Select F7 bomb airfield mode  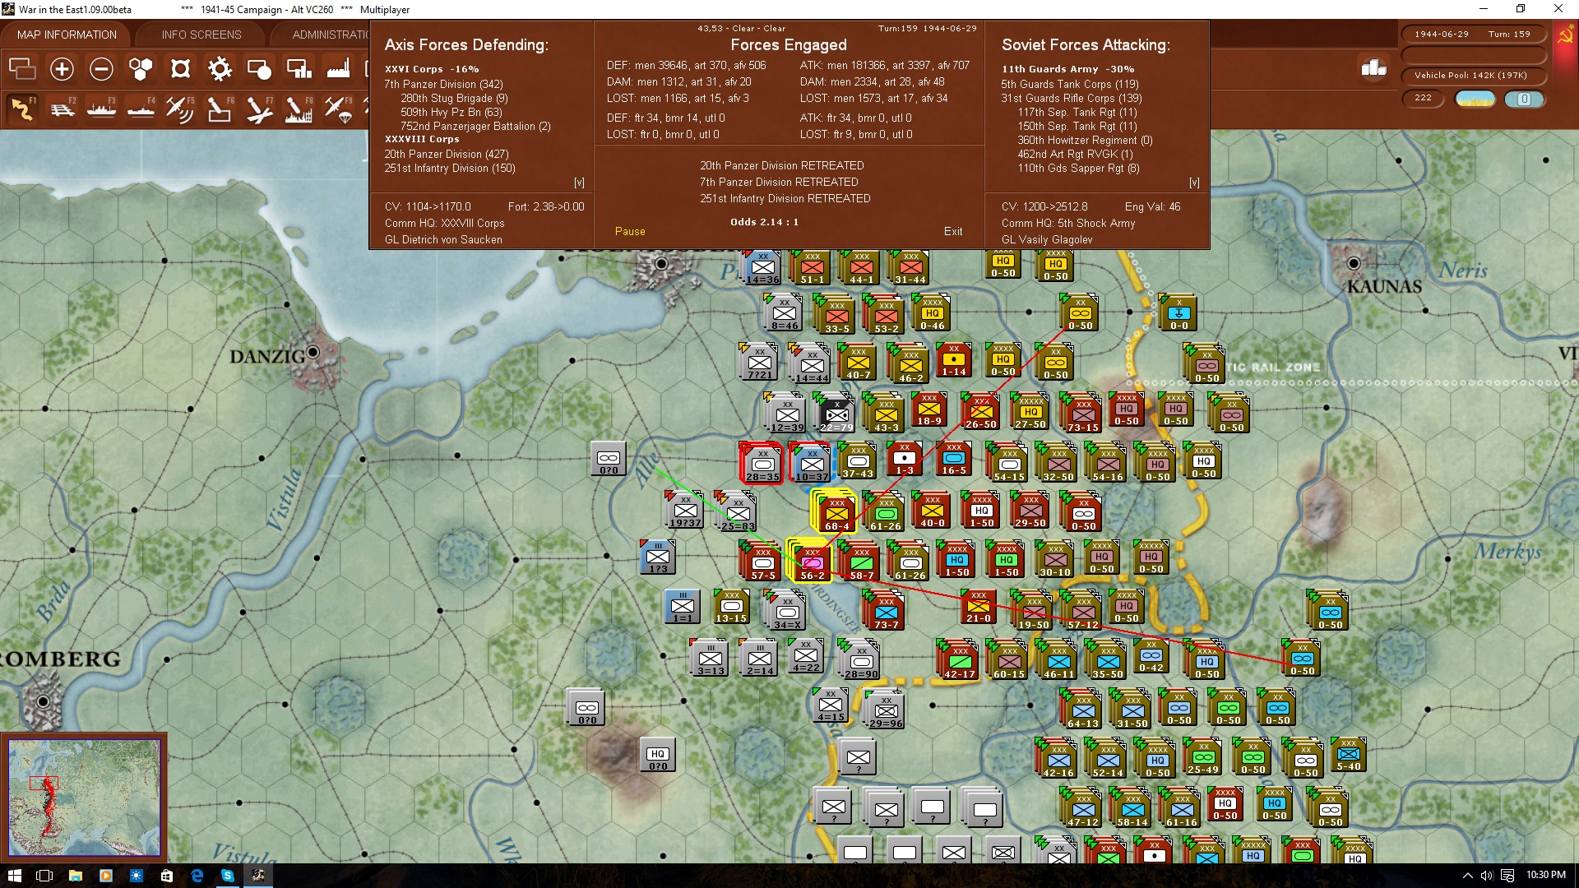tap(259, 109)
